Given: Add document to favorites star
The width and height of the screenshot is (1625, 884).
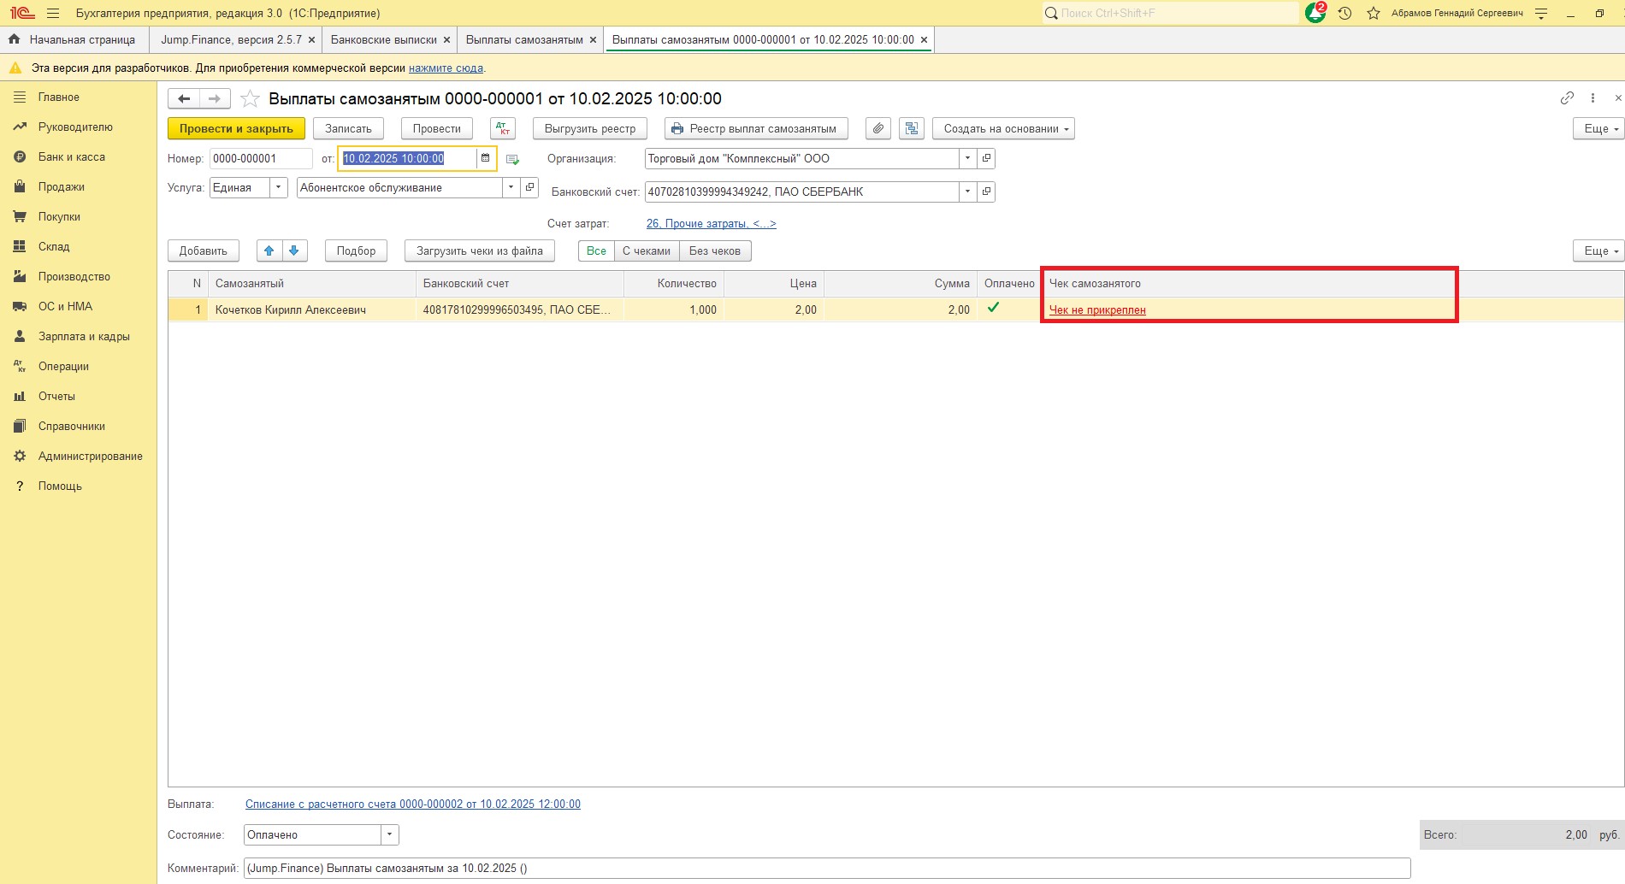Looking at the screenshot, I should tap(250, 99).
